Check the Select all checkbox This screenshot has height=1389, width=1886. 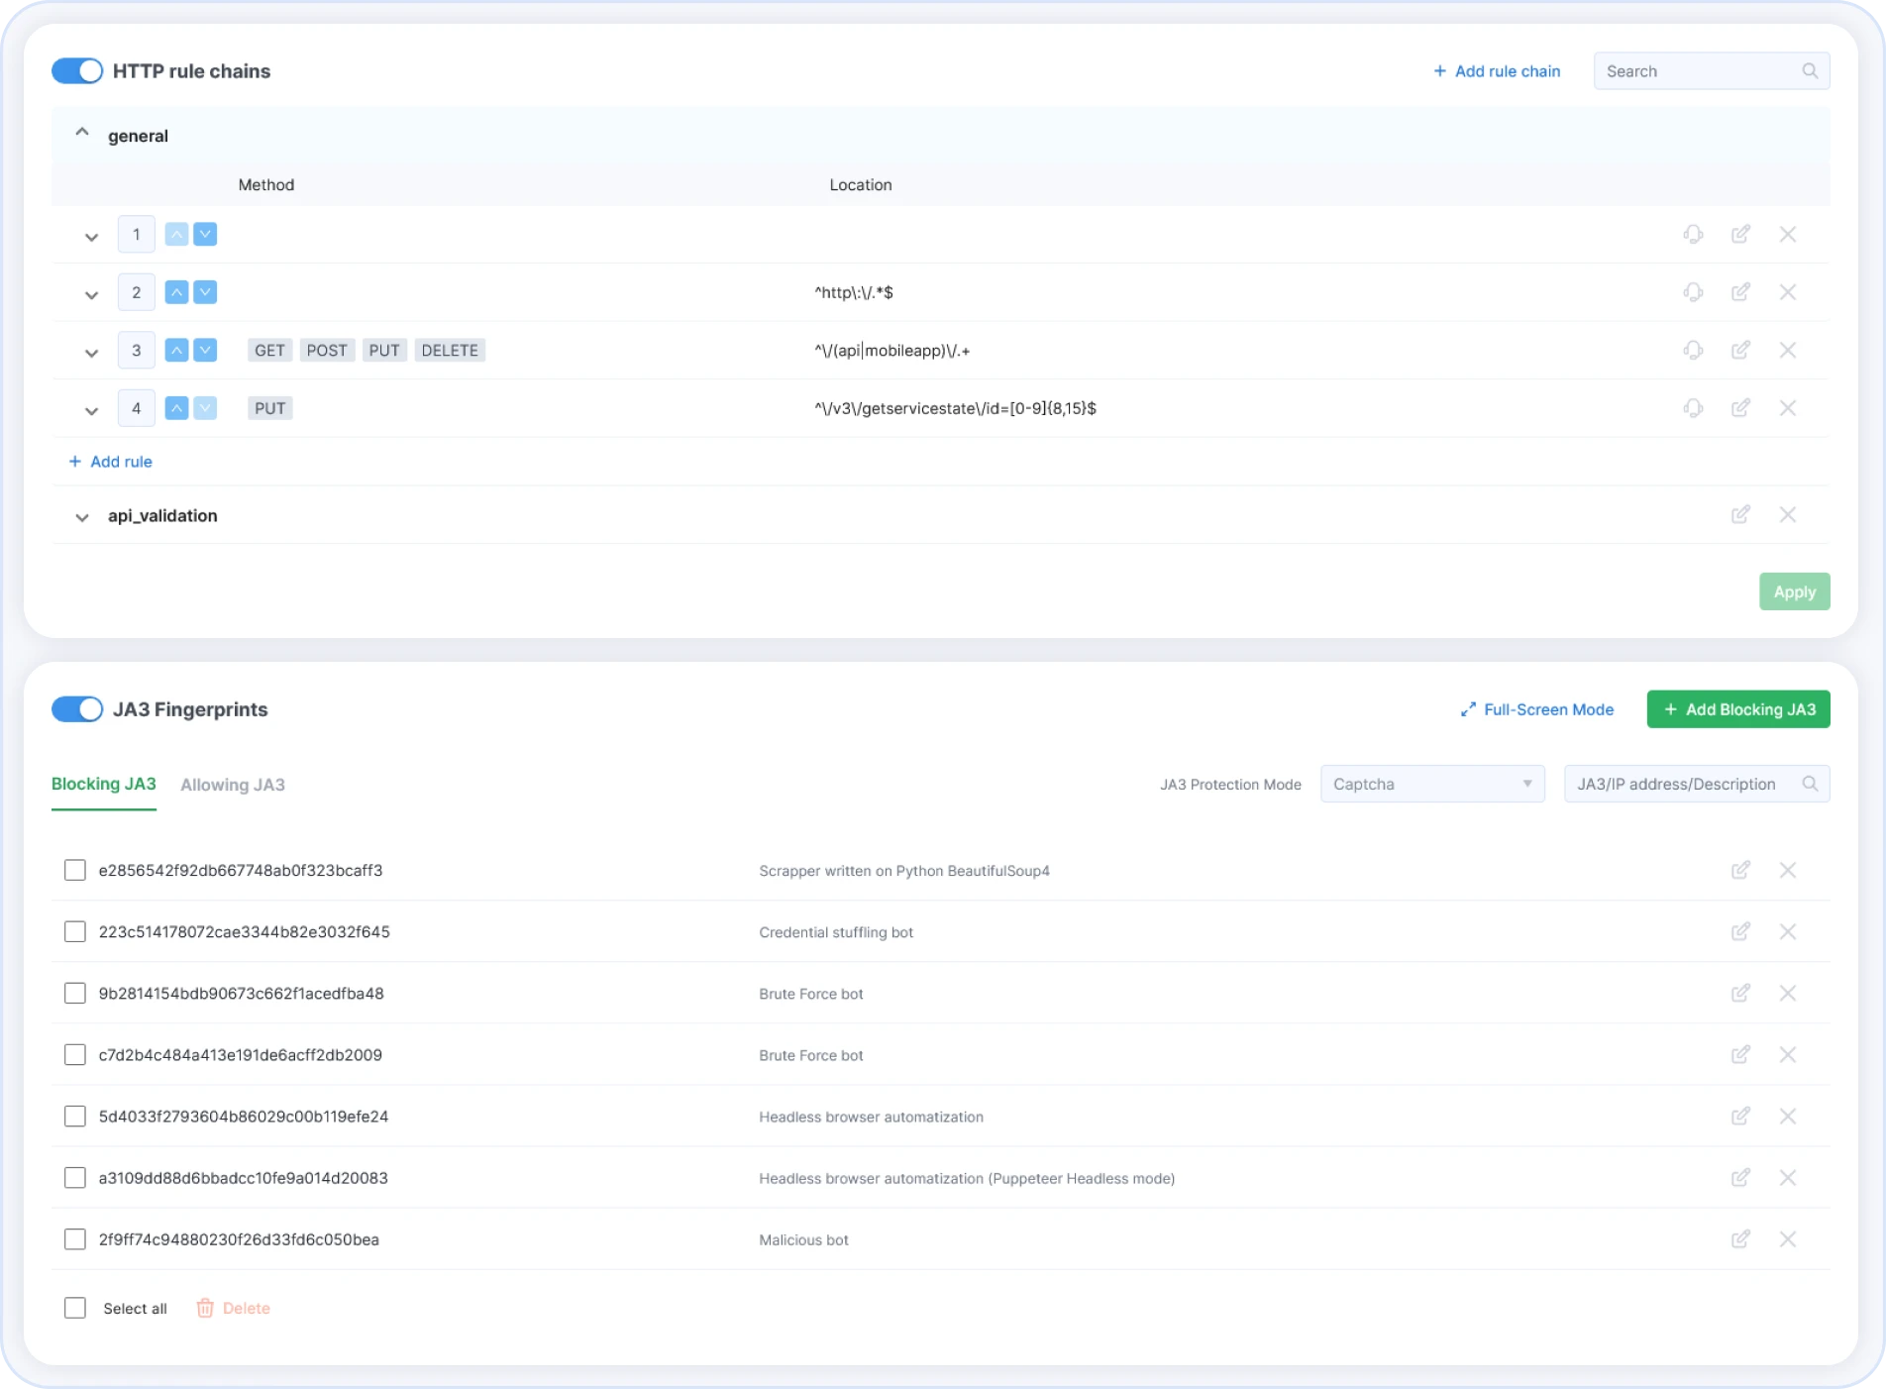[75, 1308]
